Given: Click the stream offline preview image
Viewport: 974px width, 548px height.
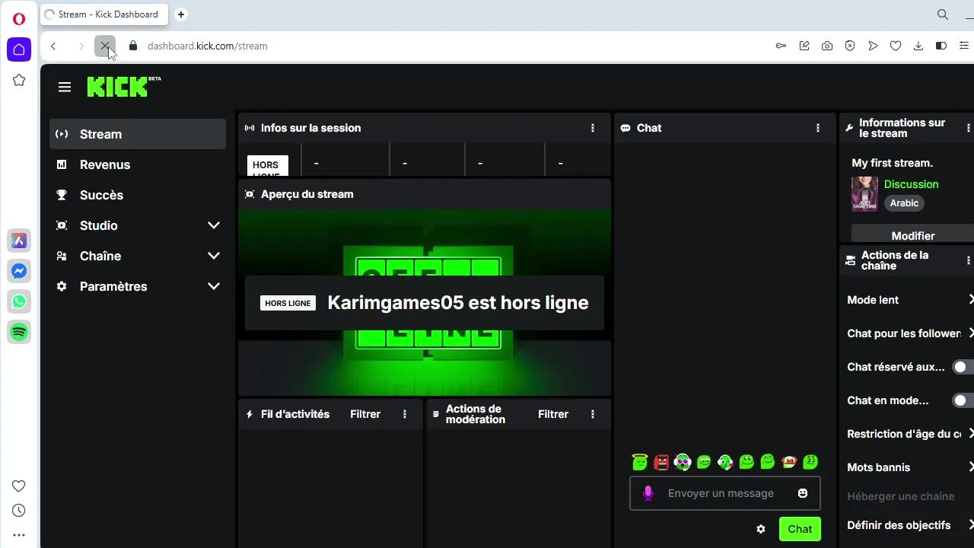Looking at the screenshot, I should (x=425, y=302).
